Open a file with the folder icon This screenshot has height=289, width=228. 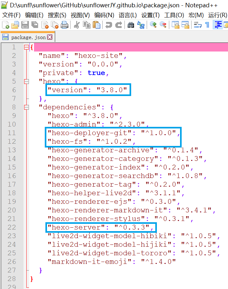15,25
